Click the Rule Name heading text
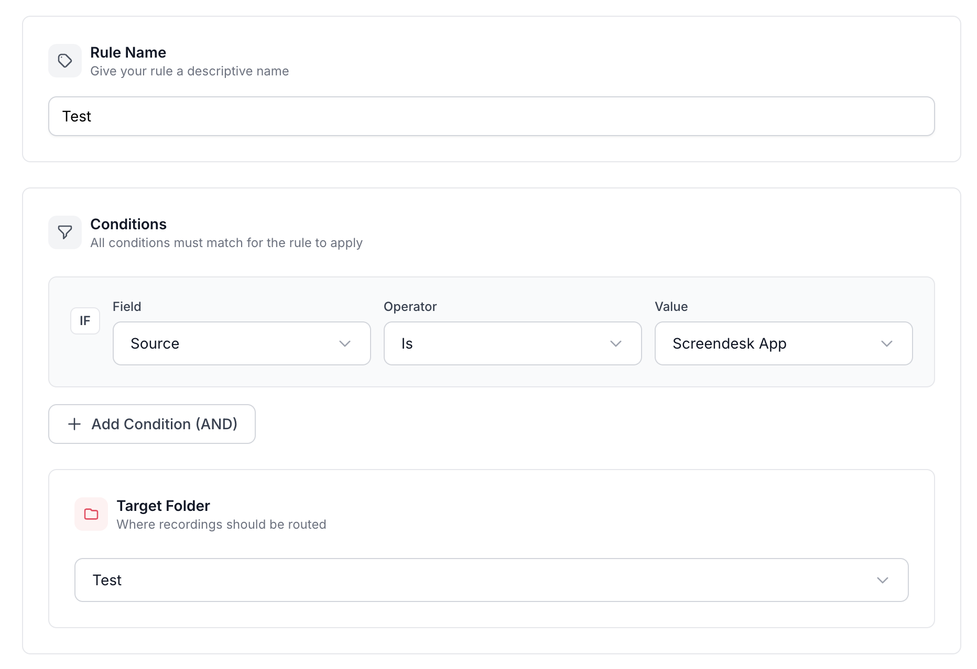This screenshot has height=669, width=977. click(x=128, y=52)
